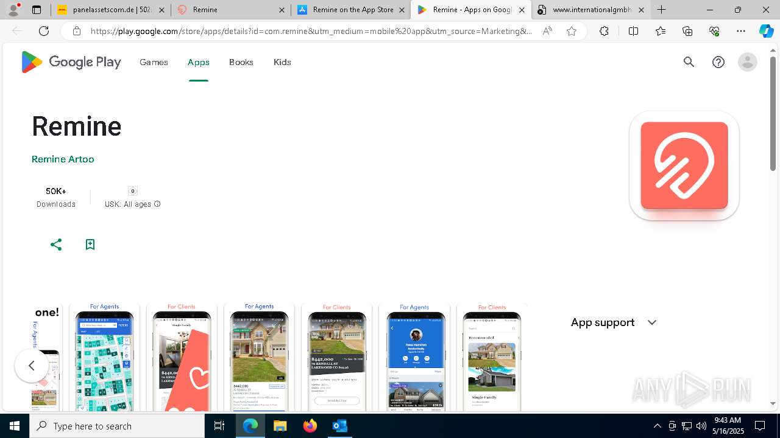Open the account avatar menu
Image resolution: width=780 pixels, height=438 pixels.
click(x=747, y=62)
